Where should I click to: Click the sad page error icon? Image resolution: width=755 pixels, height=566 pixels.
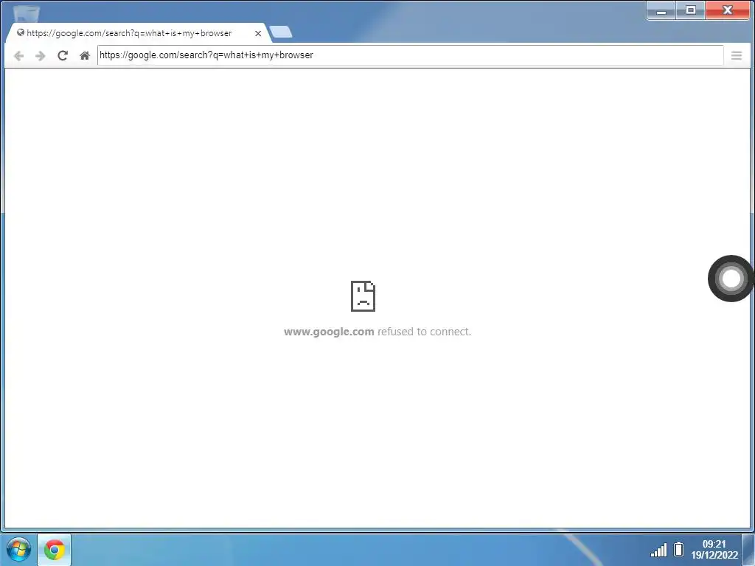tap(363, 296)
